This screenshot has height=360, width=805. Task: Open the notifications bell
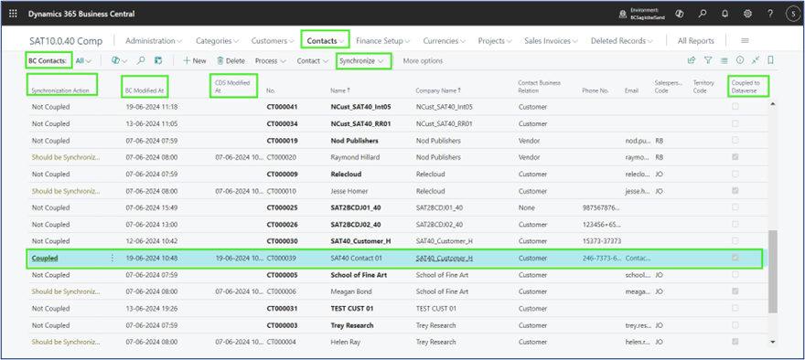pos(724,14)
